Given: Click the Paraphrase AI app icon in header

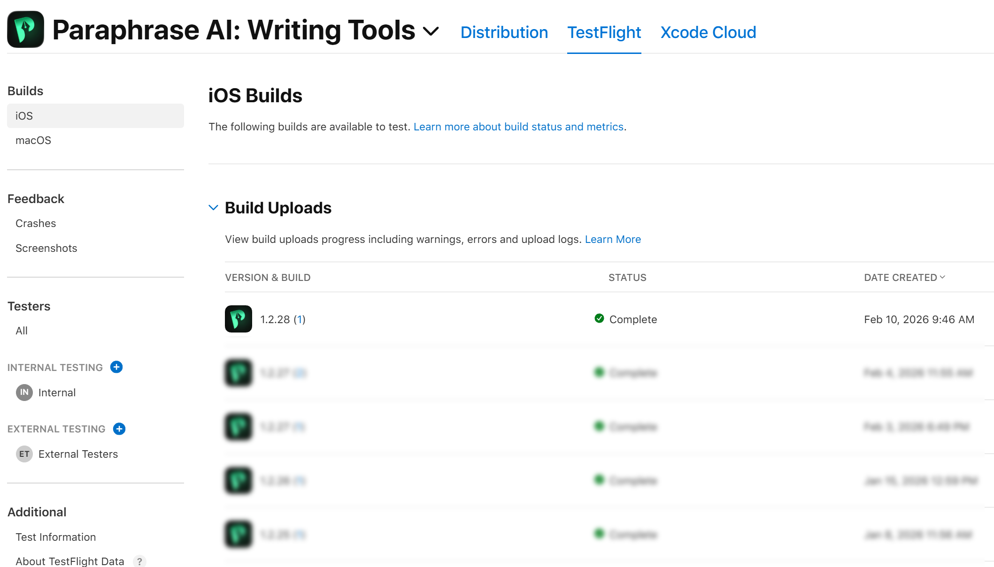Looking at the screenshot, I should [26, 30].
